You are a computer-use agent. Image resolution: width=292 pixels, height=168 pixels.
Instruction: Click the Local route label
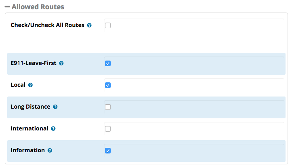(x=18, y=85)
